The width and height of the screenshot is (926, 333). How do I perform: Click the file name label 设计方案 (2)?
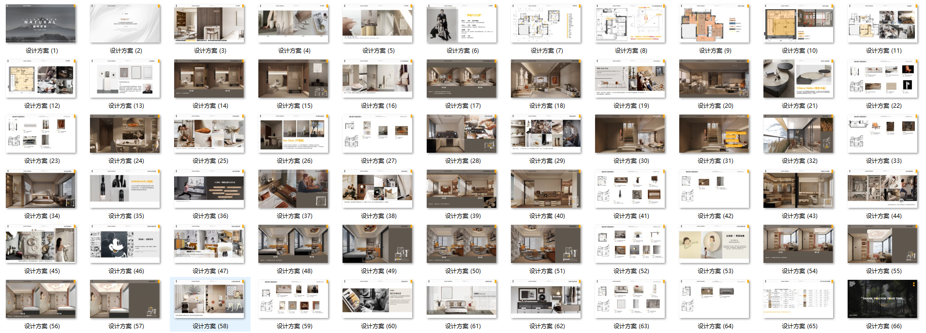126,51
